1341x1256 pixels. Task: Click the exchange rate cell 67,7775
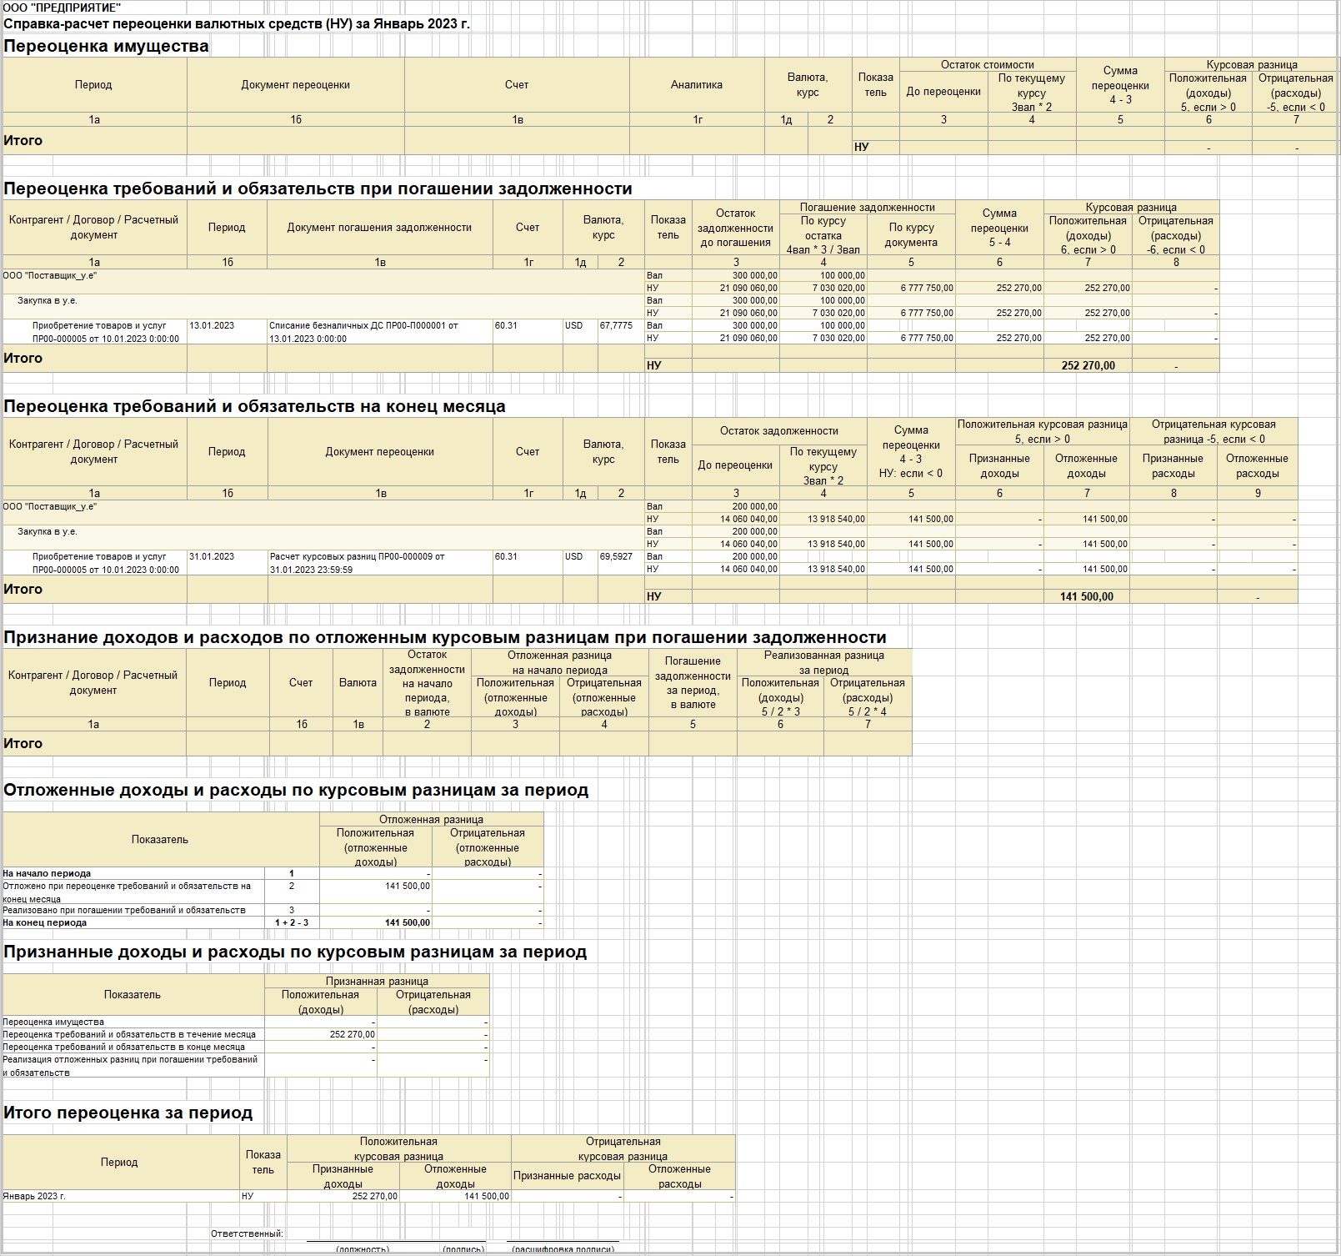coord(615,326)
